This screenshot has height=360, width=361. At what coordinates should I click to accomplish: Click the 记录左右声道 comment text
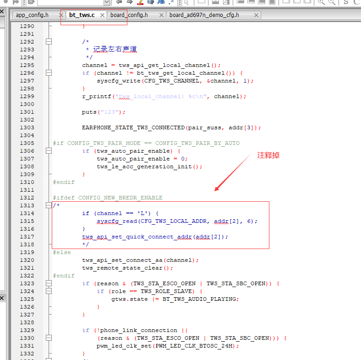pyautogui.click(x=115, y=50)
